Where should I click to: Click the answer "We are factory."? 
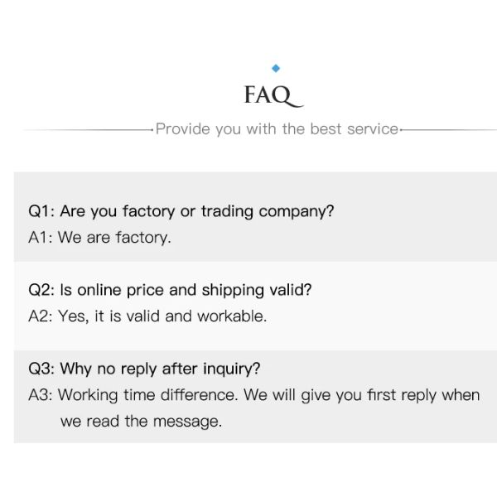click(114, 238)
